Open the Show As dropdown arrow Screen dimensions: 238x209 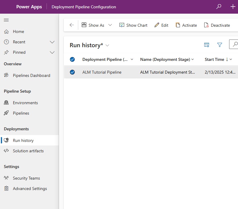[110, 25]
